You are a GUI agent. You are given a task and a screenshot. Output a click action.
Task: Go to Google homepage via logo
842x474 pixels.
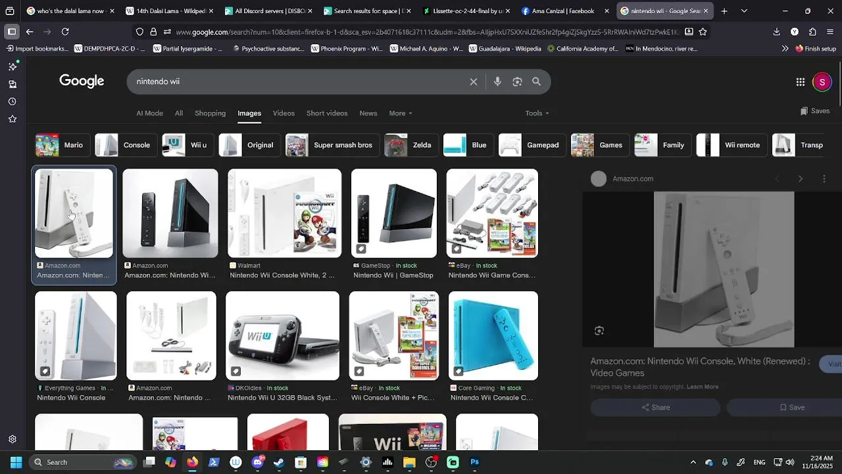pos(82,81)
